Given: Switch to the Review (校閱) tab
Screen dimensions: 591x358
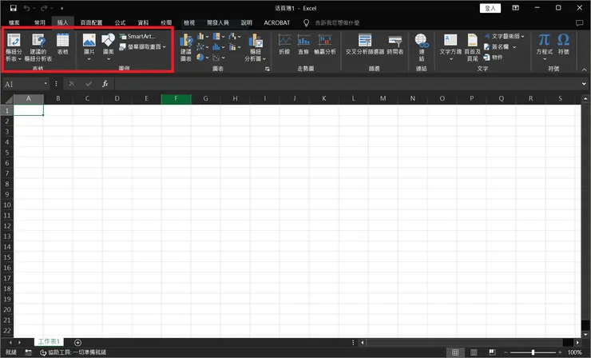Looking at the screenshot, I should click(166, 23).
